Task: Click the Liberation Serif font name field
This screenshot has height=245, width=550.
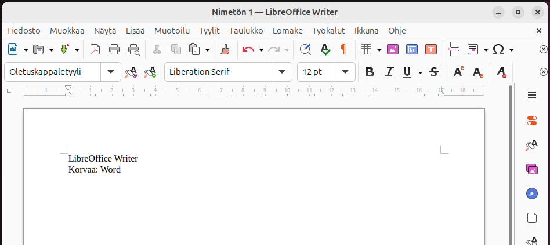Action: pyautogui.click(x=218, y=72)
